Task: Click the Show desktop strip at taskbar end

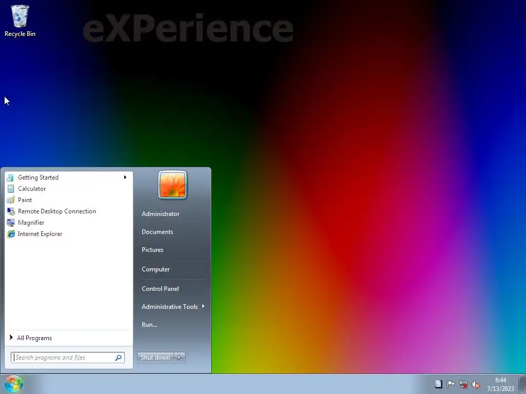Action: tap(522, 384)
